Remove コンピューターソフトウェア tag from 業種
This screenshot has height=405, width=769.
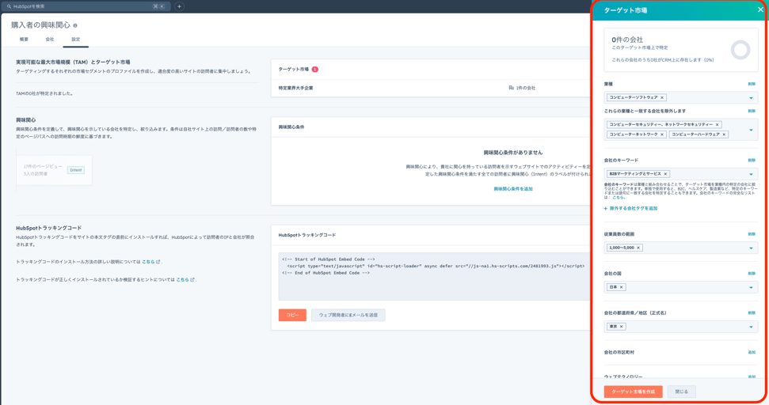coord(662,98)
